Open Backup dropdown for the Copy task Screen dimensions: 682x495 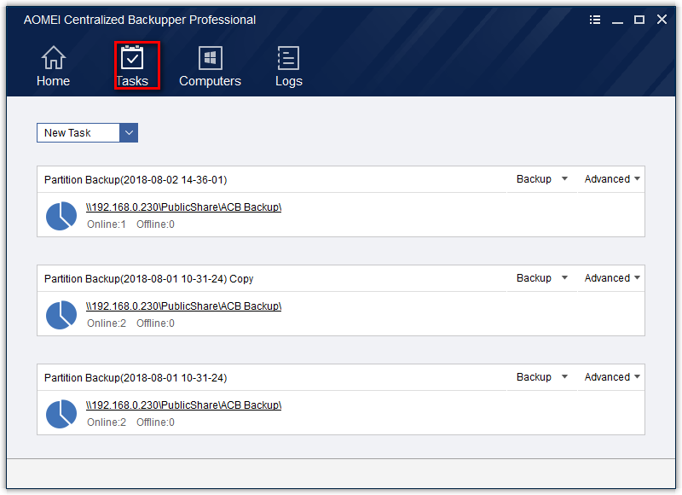pyautogui.click(x=542, y=277)
